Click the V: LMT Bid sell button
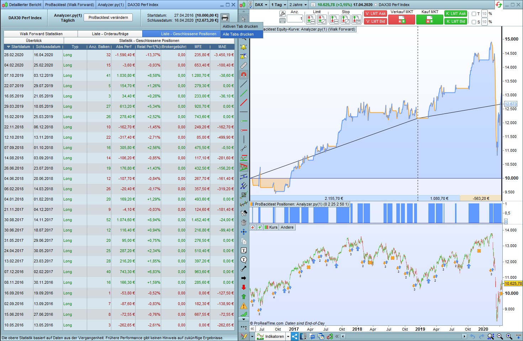 pyautogui.click(x=376, y=21)
